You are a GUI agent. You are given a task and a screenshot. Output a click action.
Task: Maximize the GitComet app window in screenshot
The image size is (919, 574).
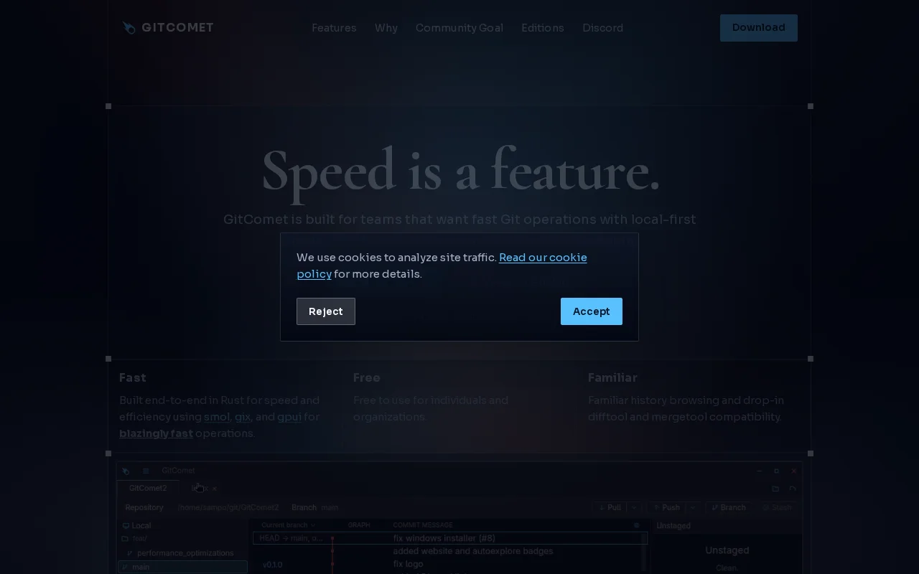point(776,471)
